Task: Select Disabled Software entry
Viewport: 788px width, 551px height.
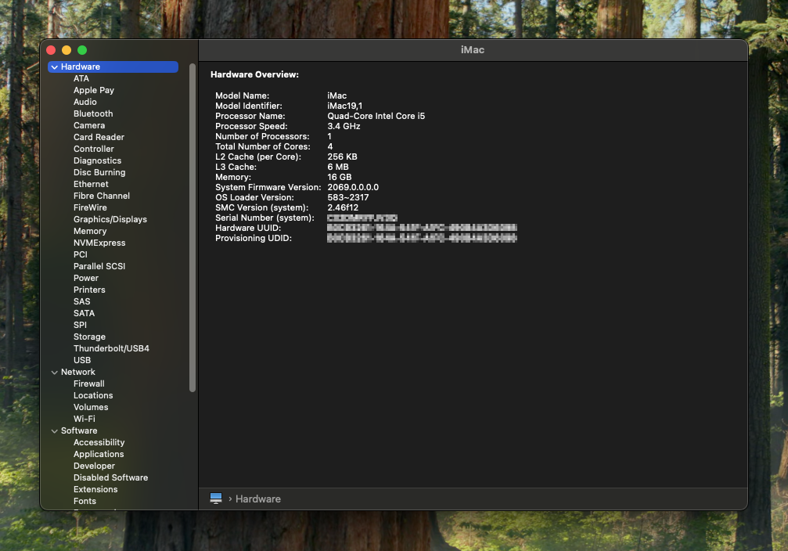Action: point(110,477)
